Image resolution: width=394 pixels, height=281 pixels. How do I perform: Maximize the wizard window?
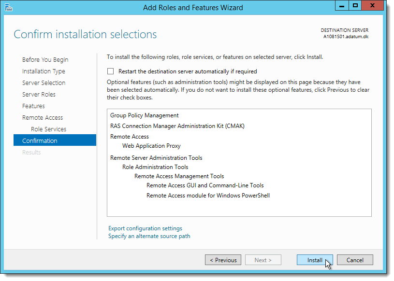click(x=355, y=5)
